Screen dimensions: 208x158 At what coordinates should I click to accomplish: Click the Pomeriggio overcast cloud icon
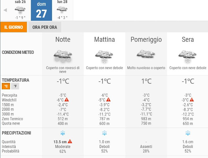click(146, 55)
